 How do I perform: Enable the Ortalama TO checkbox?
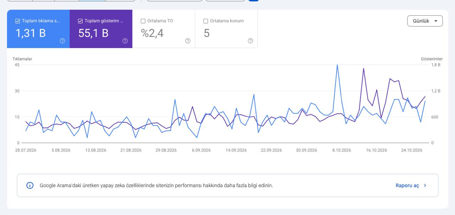point(143,21)
